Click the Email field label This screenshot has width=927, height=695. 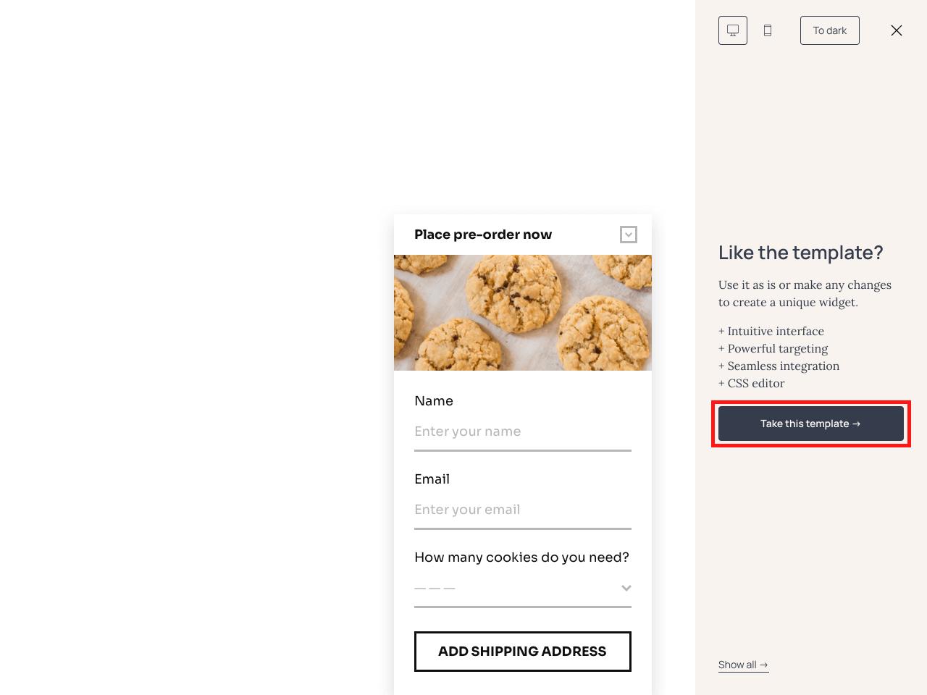coord(432,479)
